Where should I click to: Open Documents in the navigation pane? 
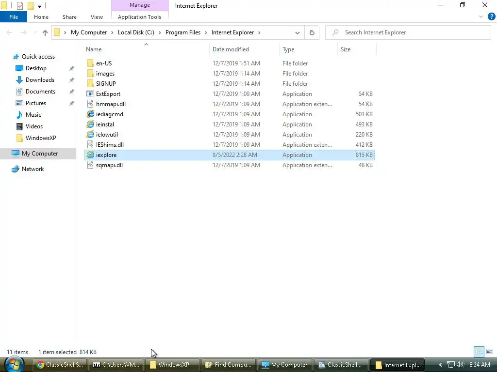tap(40, 92)
